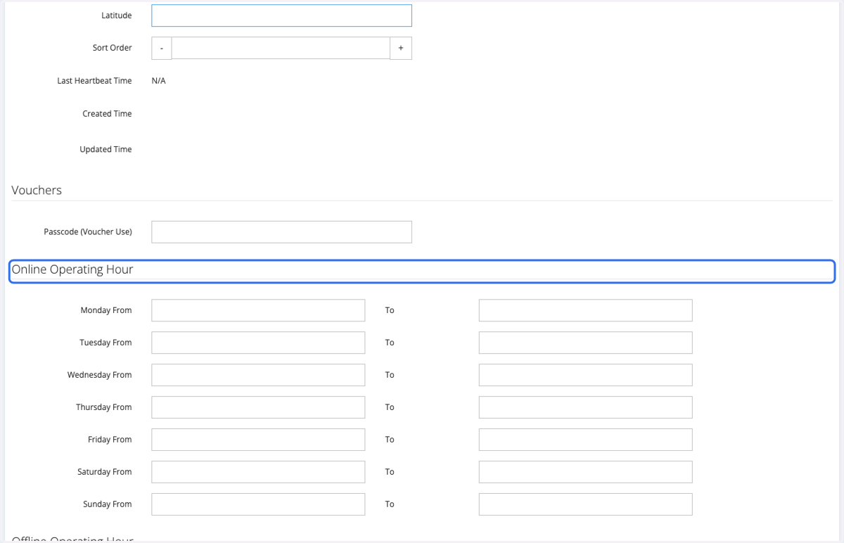The width and height of the screenshot is (844, 543).
Task: Click the Friday From label
Action: tap(110, 440)
